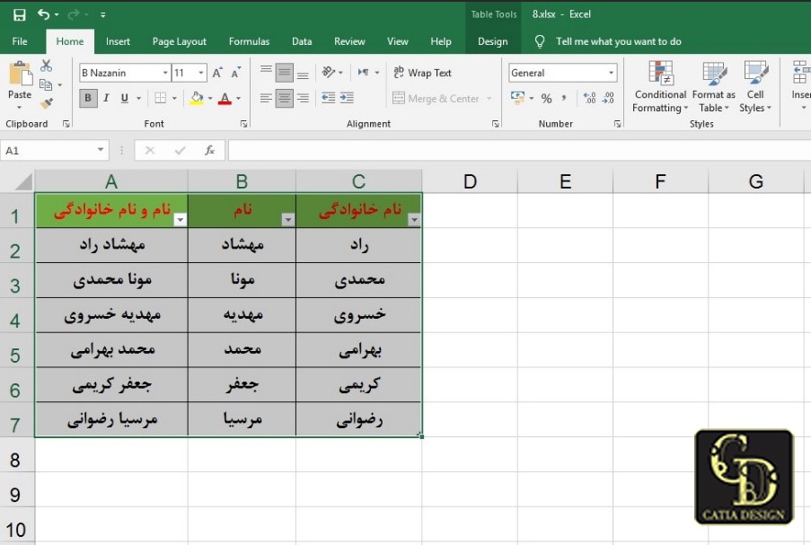Click the Orientation angled text icon
Screen dimensions: 811x545
pos(329,72)
